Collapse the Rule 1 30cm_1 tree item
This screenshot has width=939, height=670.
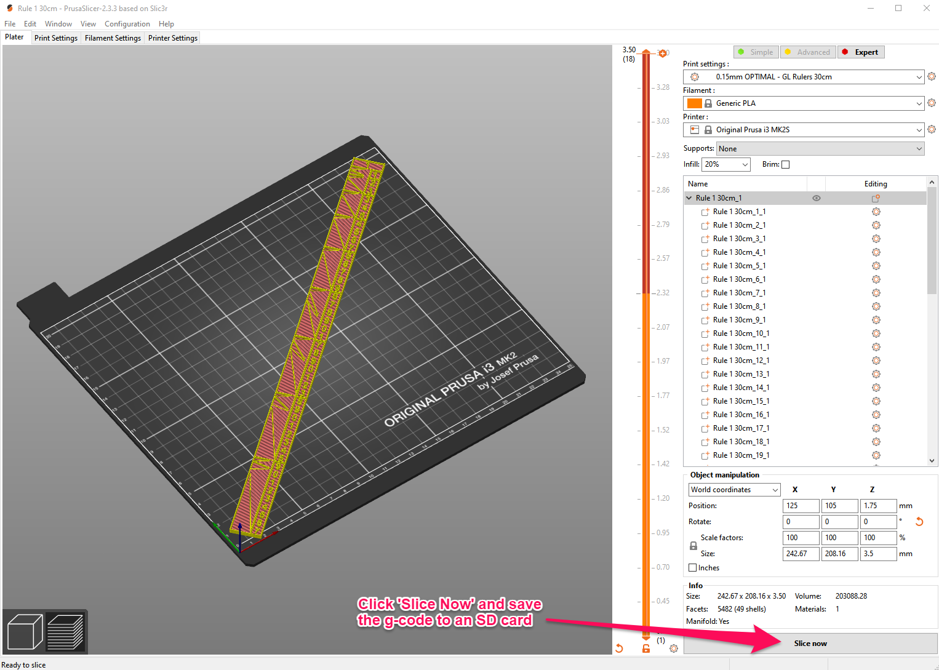click(689, 198)
